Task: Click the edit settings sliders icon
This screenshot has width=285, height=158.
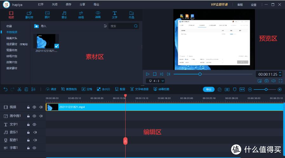Action: [x=33, y=89]
